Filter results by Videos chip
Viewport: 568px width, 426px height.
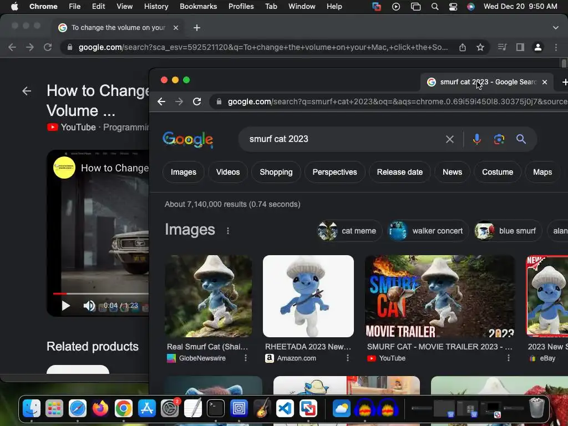(228, 172)
